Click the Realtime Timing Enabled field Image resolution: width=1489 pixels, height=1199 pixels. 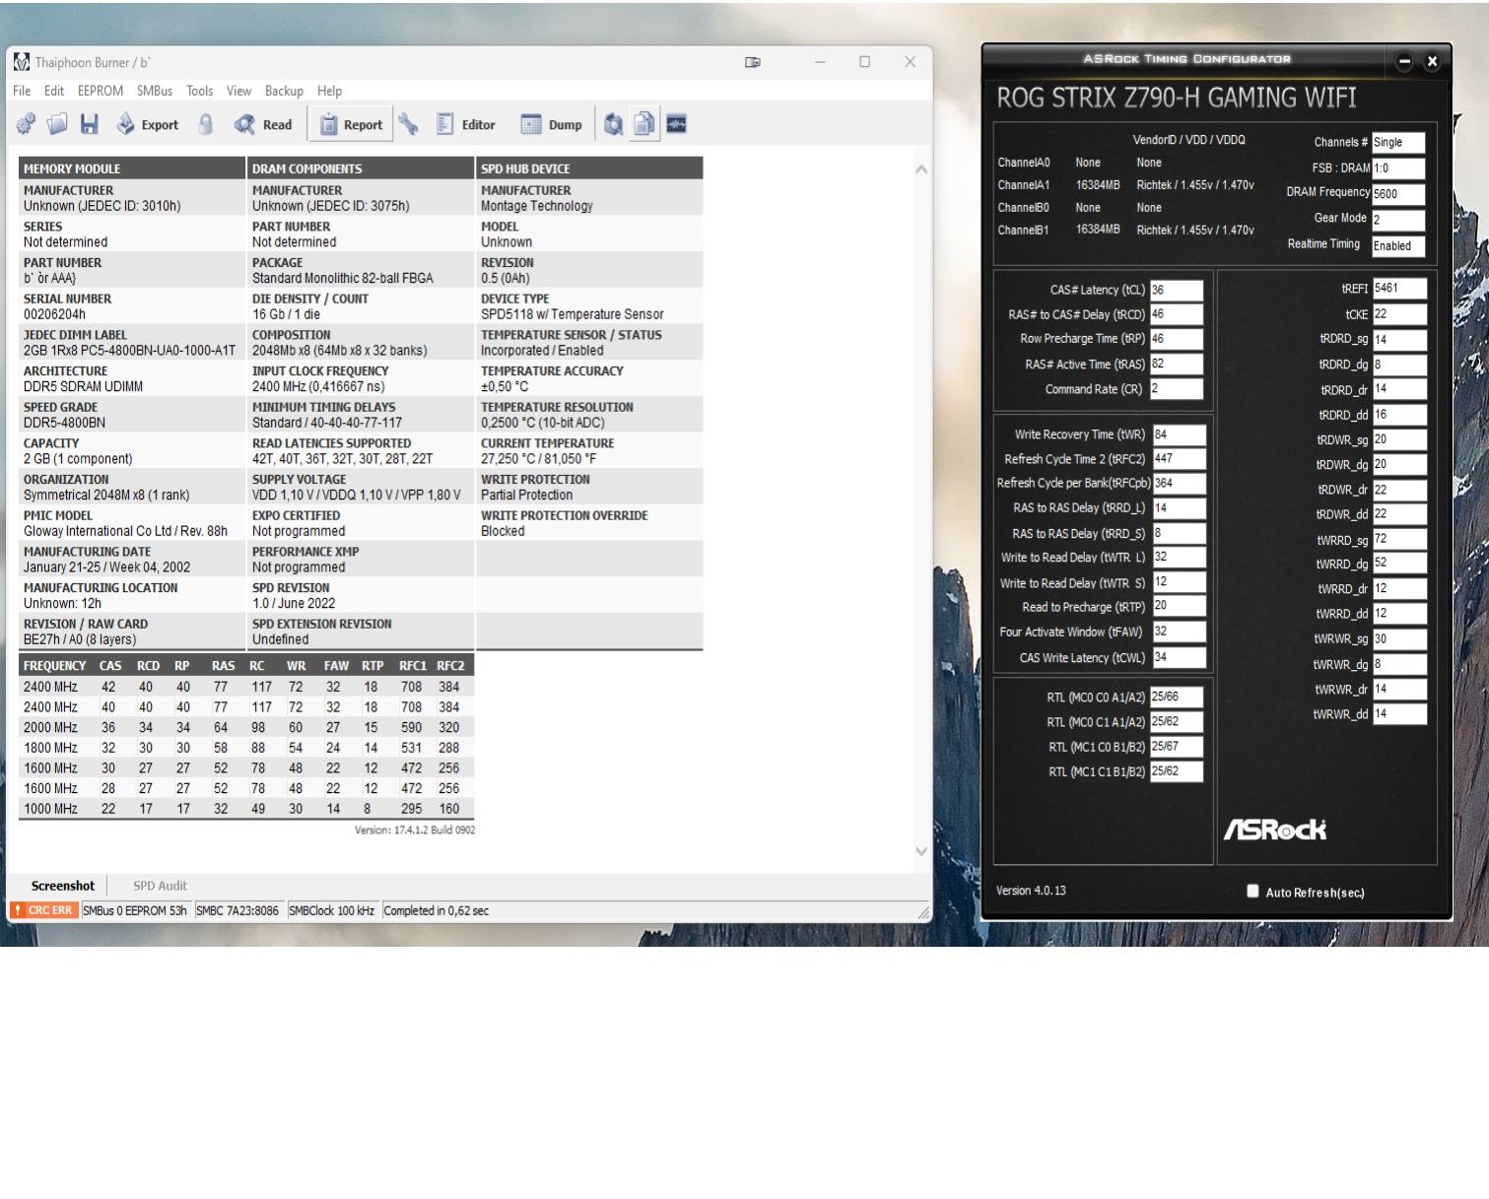tap(1398, 246)
